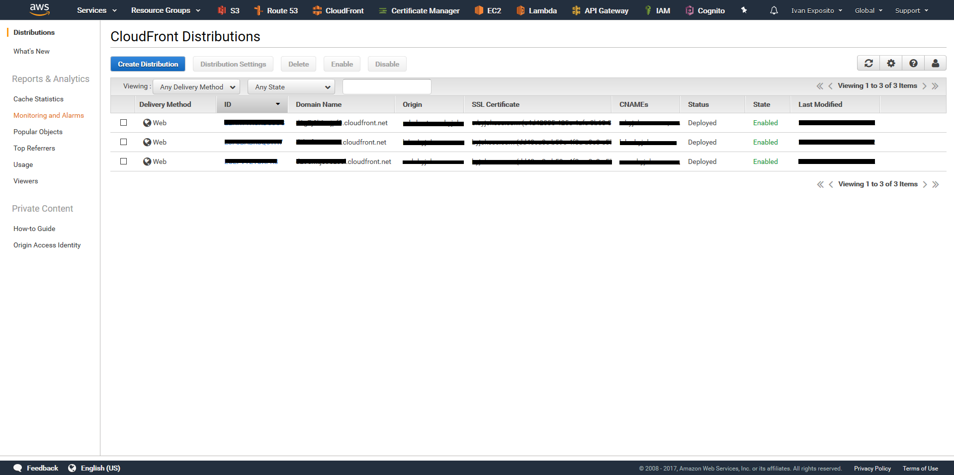Open the Global region dropdown
The width and height of the screenshot is (954, 475).
[x=868, y=10]
